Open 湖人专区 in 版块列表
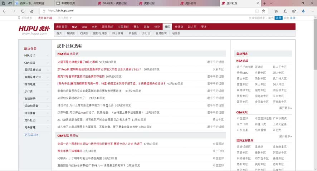 click(278, 73)
